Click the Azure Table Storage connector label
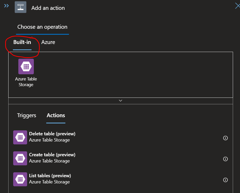Viewport: 240px width, 193px height. 26,82
